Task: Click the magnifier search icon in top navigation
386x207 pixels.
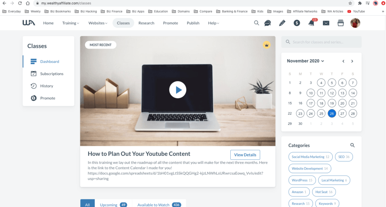Action: 256,23
